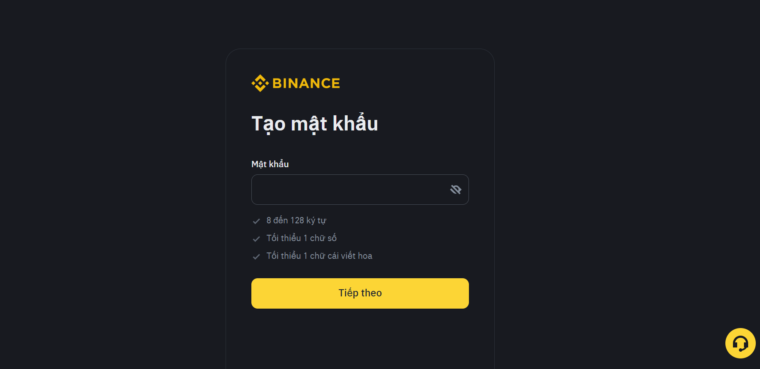Click the BINANCE wordmark text
Viewport: 760px width, 369px height.
tap(306, 84)
